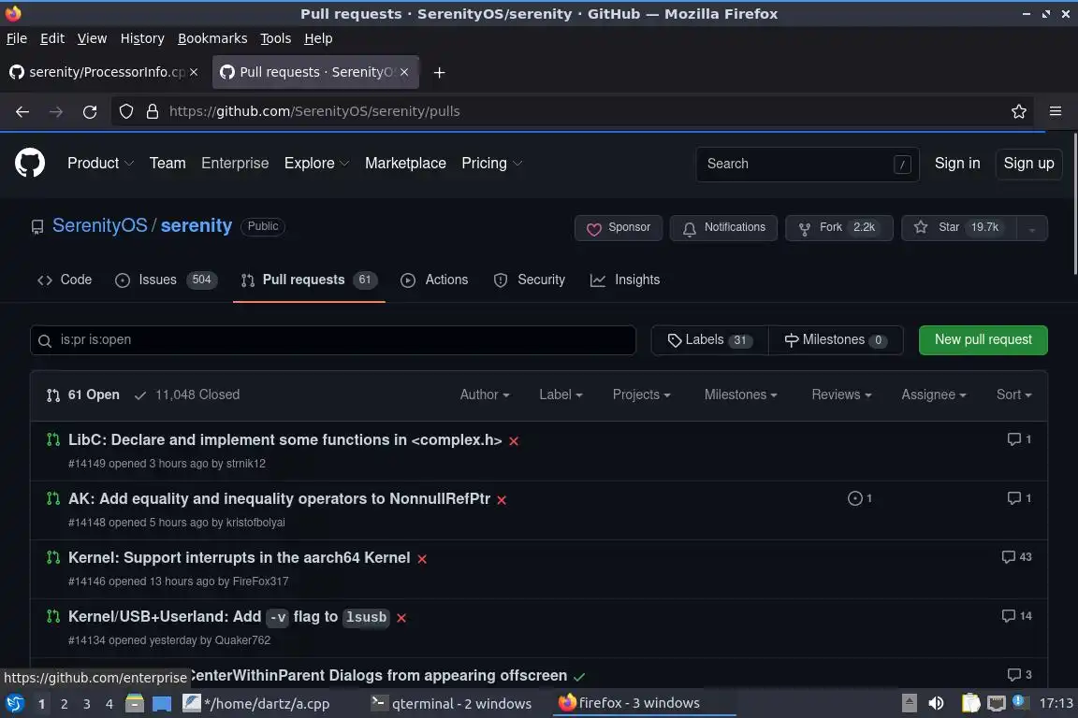Open the 43 comments on aarch64 pull request
This screenshot has height=718, width=1078.
pyautogui.click(x=1016, y=556)
